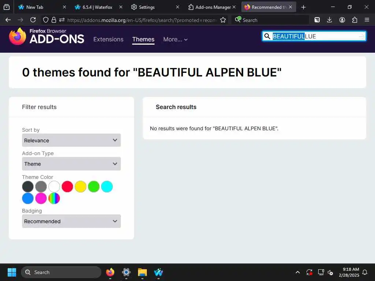Open the notifications bell
375x281 pixels.
tap(365, 272)
